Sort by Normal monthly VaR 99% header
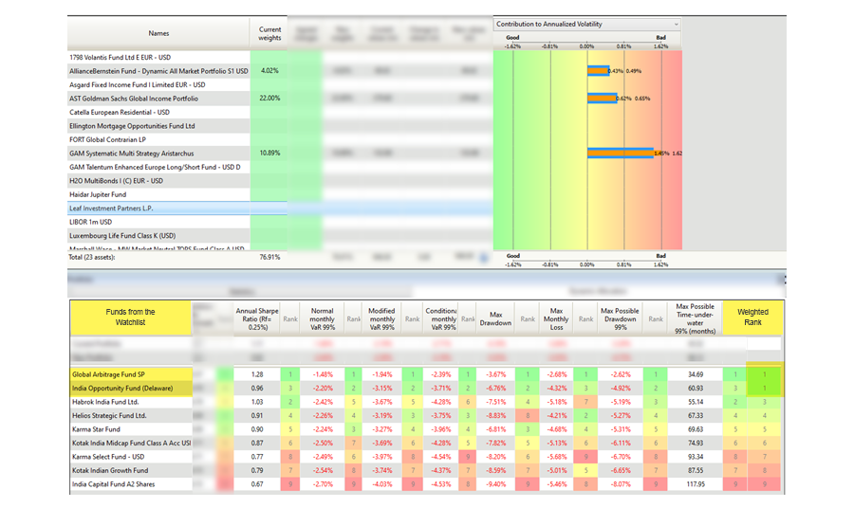Screen dimensions: 854x508 (323, 318)
